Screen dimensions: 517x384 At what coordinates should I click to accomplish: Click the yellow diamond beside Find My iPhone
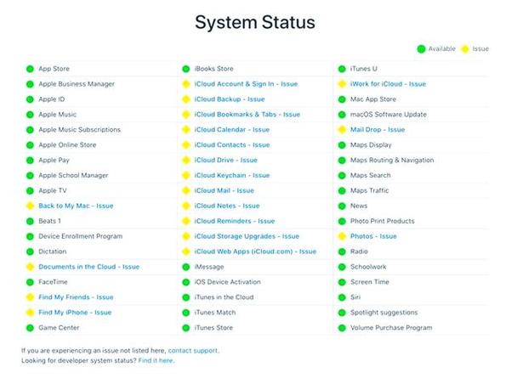click(29, 313)
